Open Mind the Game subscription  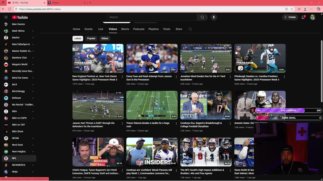[19, 78]
